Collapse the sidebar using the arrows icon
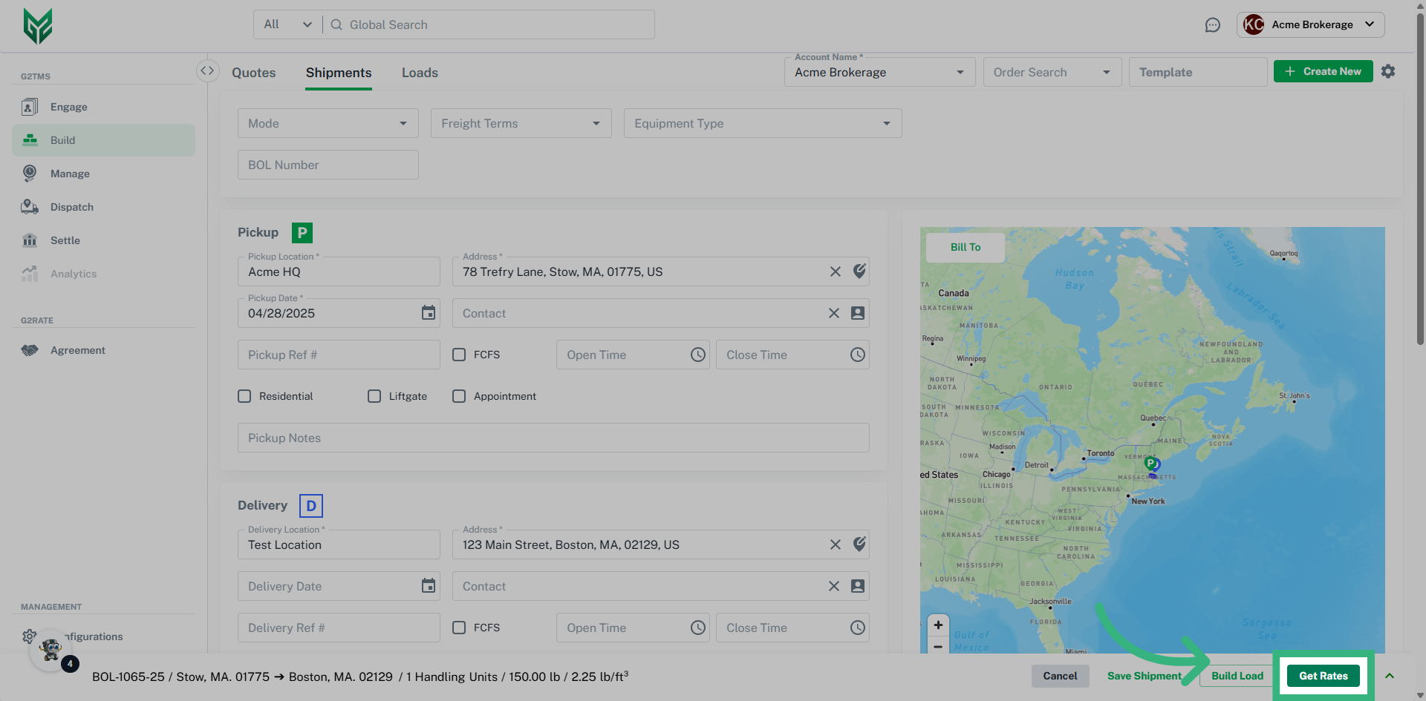Screen dimensions: 1426x701 click(x=207, y=70)
